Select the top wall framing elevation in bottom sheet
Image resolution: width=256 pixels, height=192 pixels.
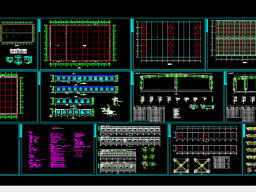pos(130,129)
